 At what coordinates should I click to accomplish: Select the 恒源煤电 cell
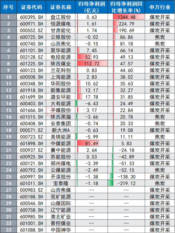60,24
